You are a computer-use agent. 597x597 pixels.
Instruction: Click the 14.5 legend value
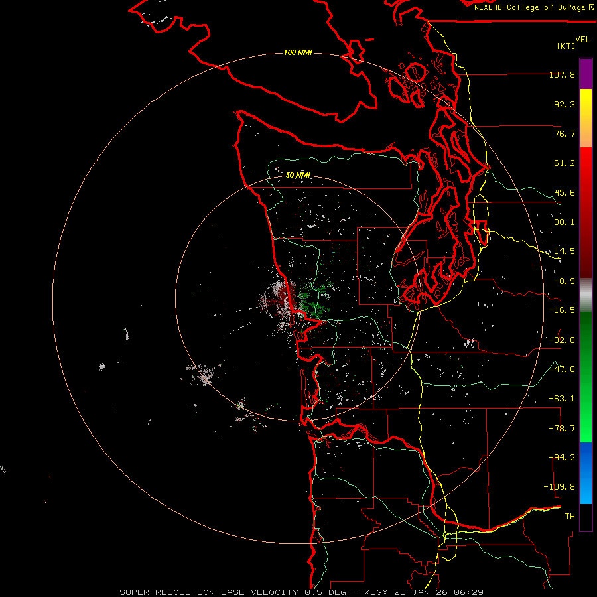click(564, 251)
